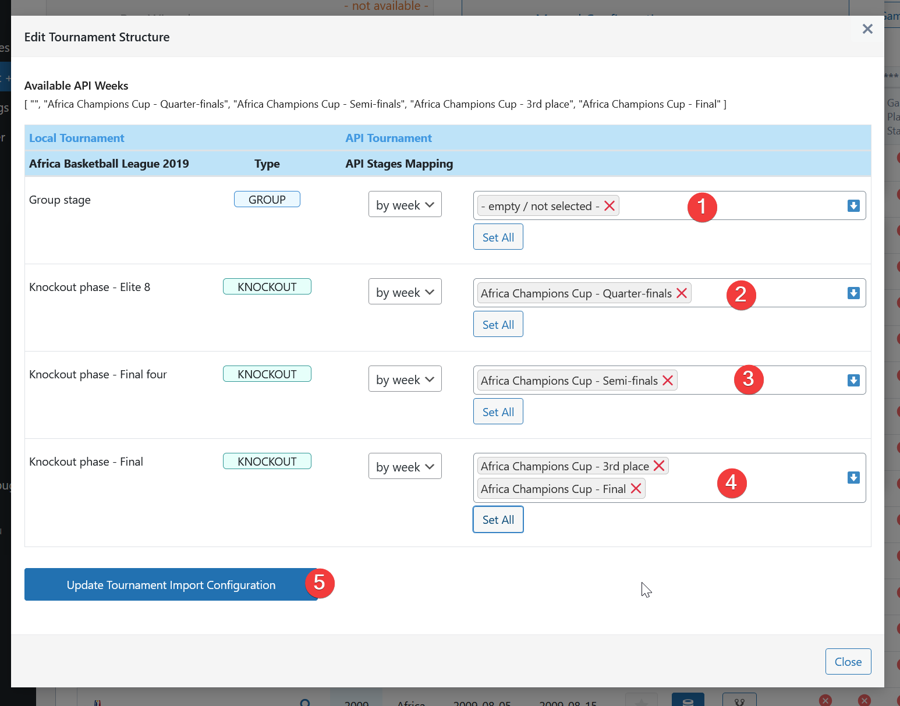The height and width of the screenshot is (706, 900).
Task: Click the KNOCKOUT badge for Final four
Action: pos(267,374)
